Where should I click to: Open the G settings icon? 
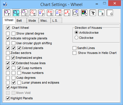point(110,13)
